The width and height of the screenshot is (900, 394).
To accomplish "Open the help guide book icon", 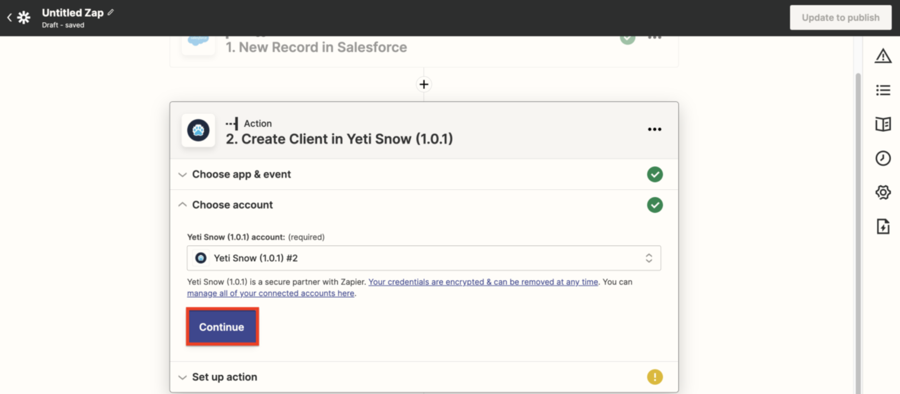I will (x=883, y=124).
